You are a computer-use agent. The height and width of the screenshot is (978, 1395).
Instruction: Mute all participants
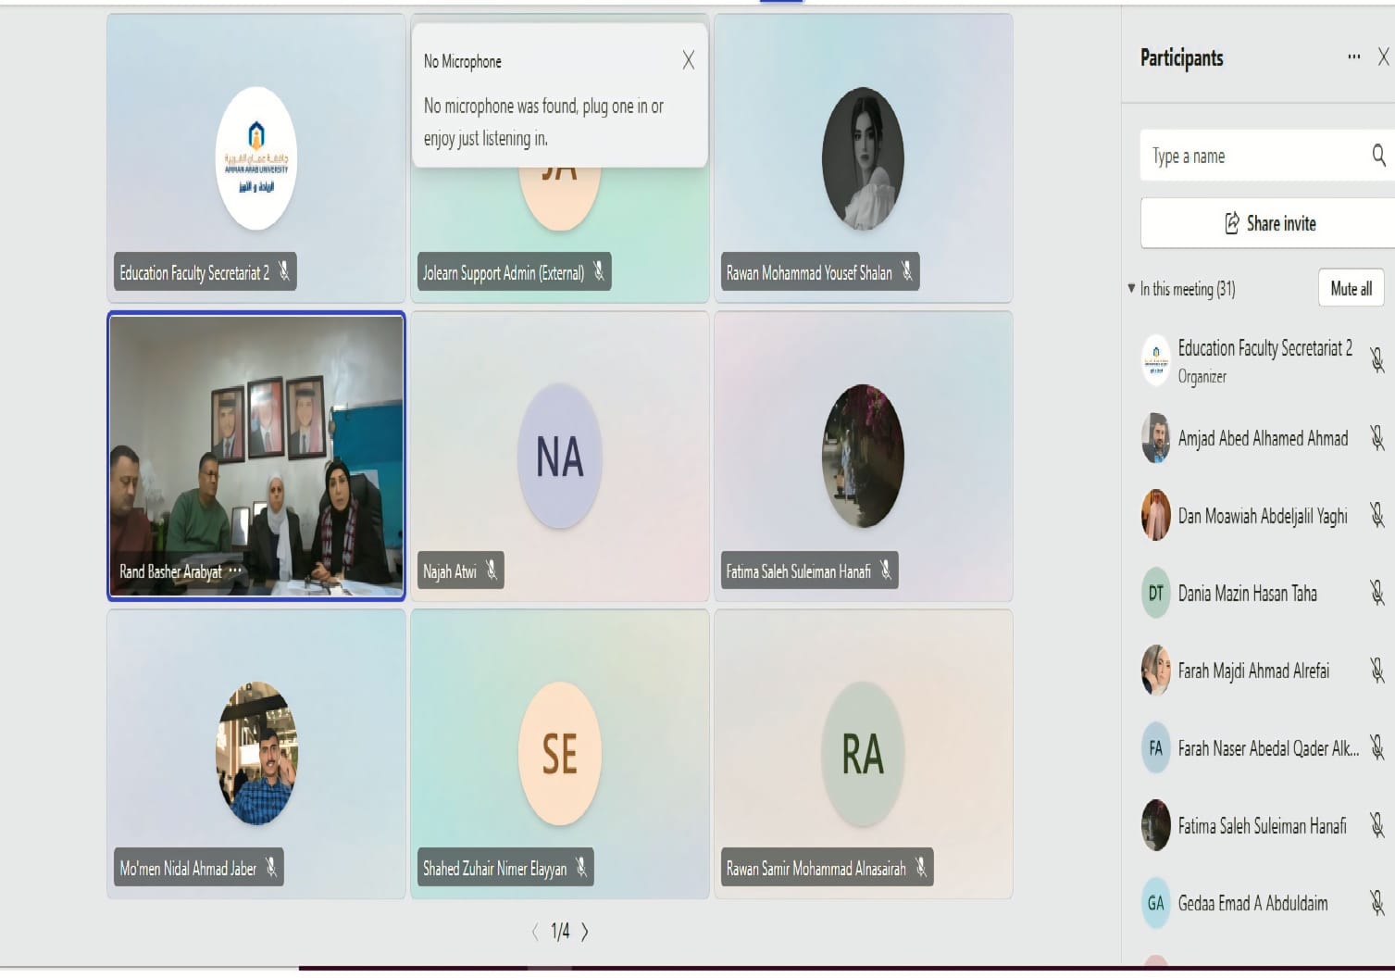point(1351,288)
